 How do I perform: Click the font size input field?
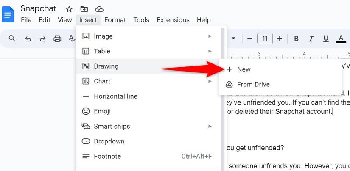point(265,39)
